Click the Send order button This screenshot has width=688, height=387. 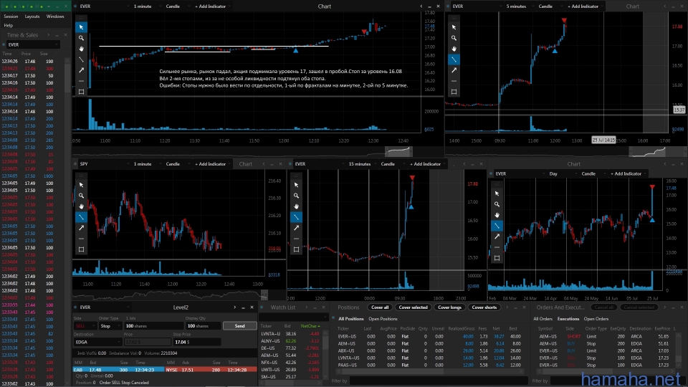239,326
